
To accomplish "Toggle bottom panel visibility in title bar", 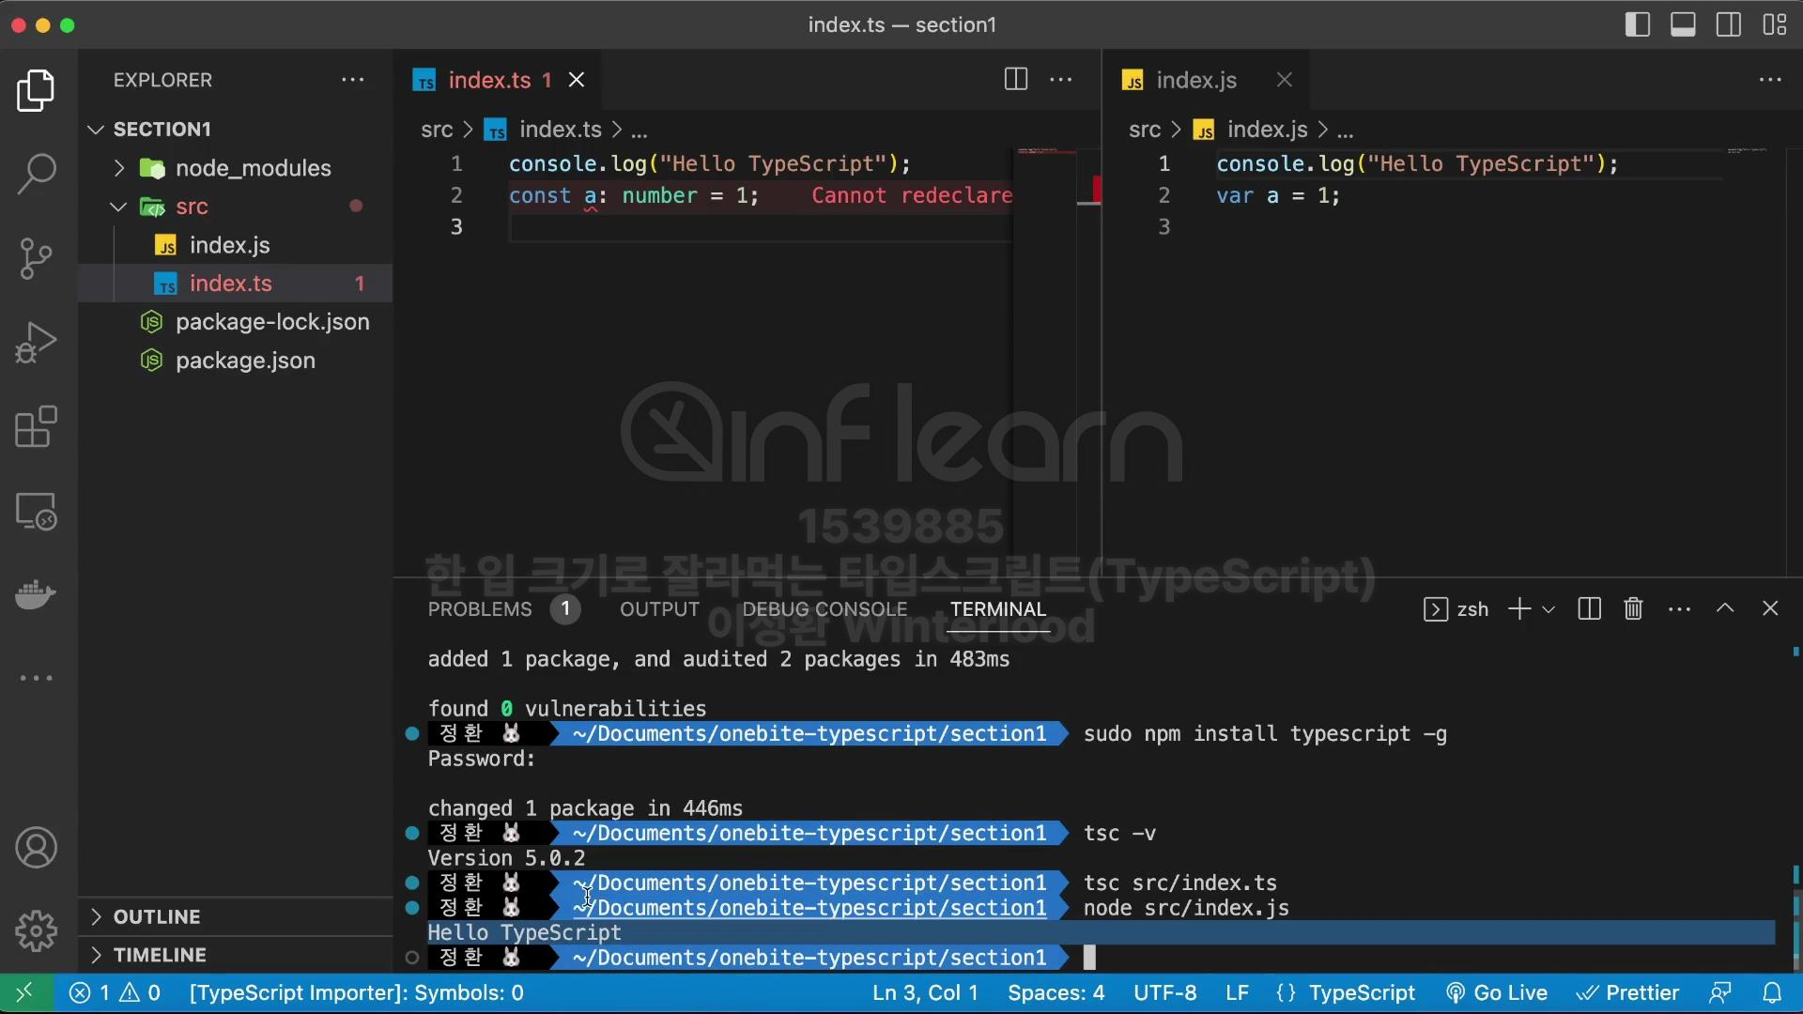I will (x=1682, y=25).
